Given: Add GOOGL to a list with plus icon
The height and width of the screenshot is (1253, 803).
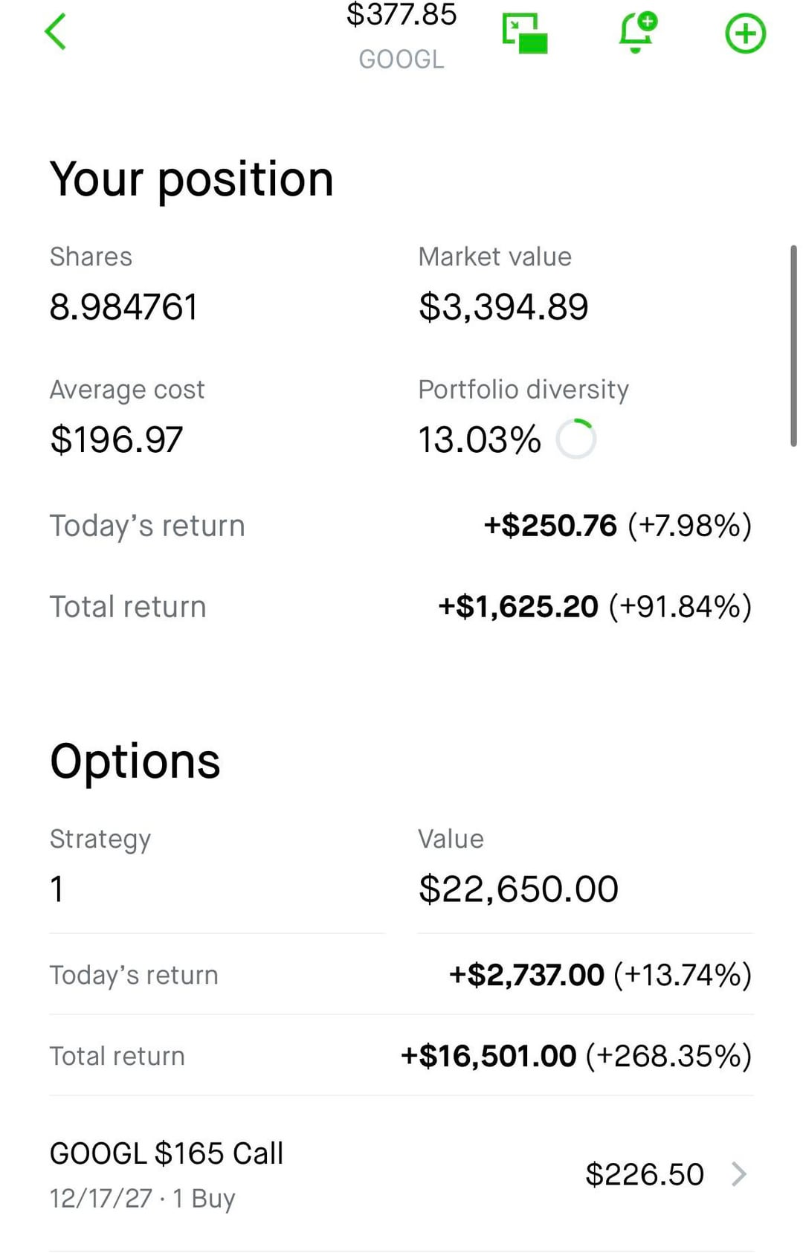Looking at the screenshot, I should 745,33.
